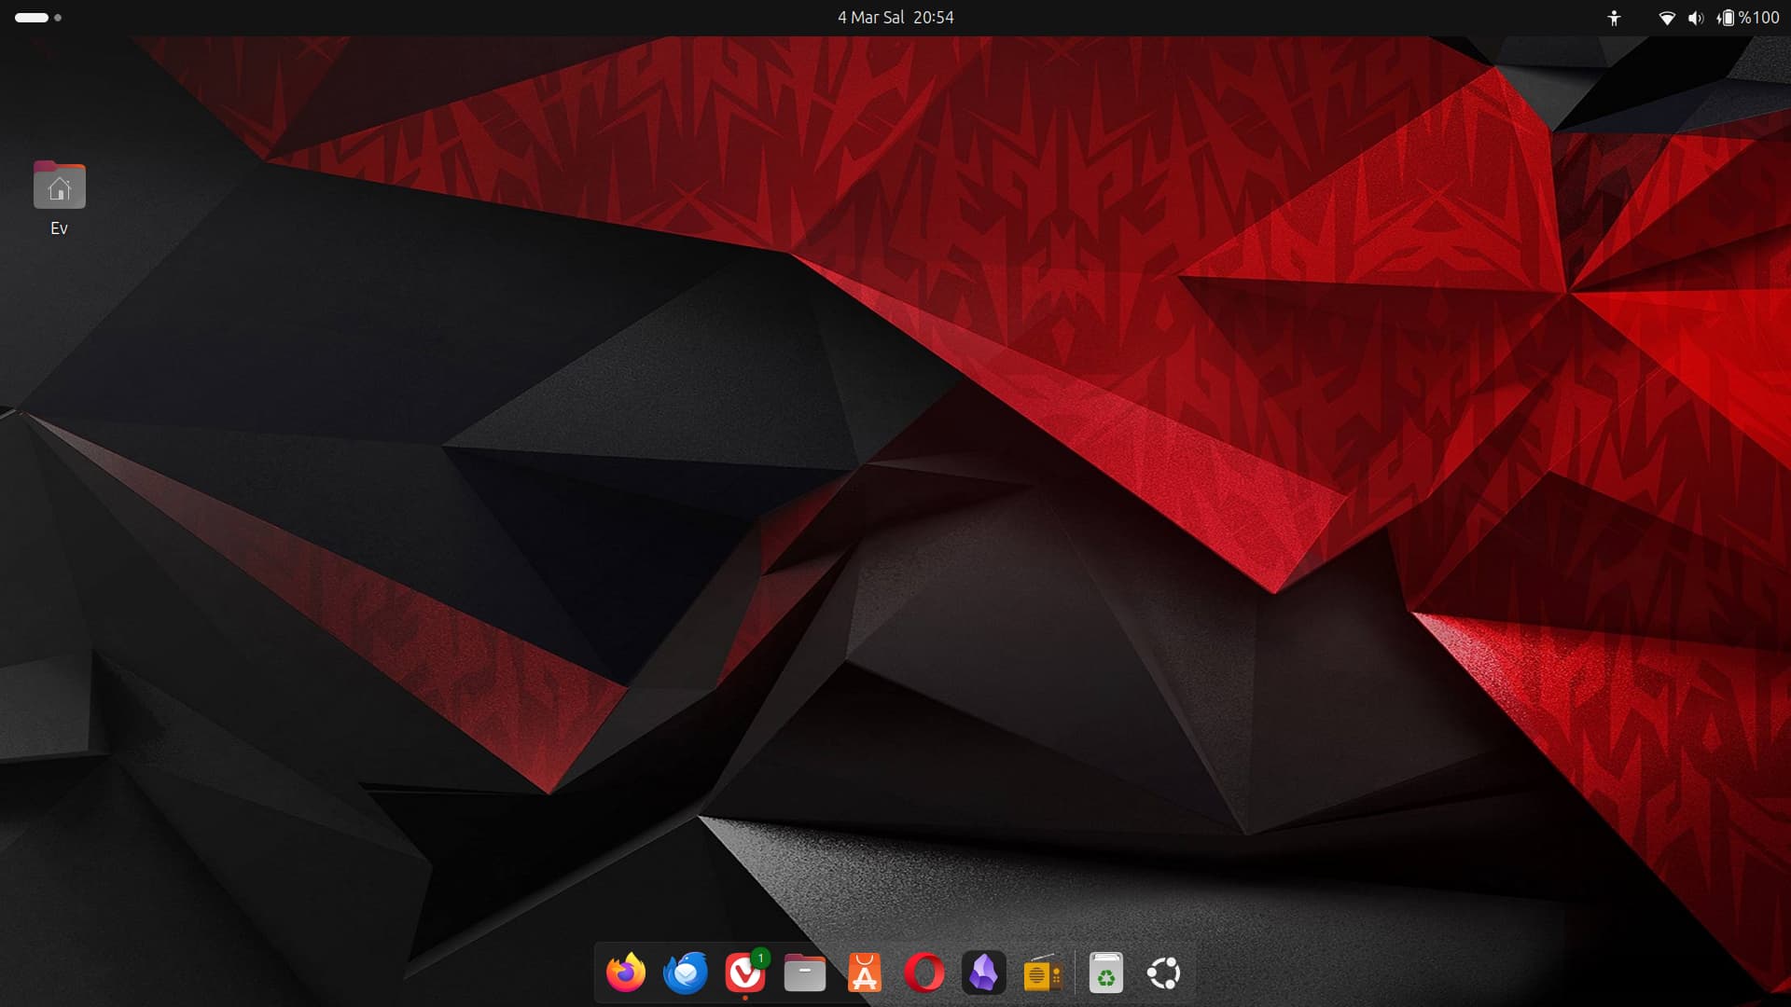Viewport: 1791px width, 1007px height.
Task: Open the Opera browser
Action: pyautogui.click(x=923, y=973)
